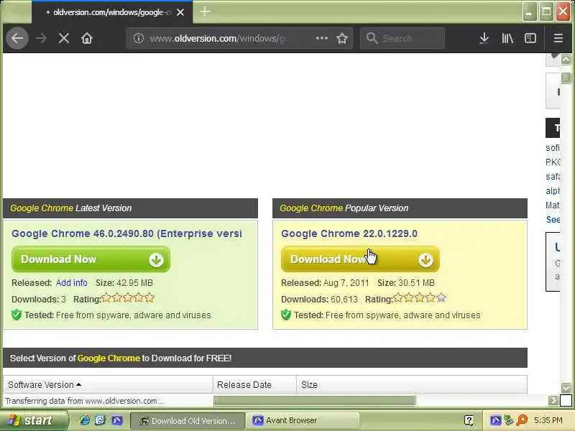575x431 pixels.
Task: Open the Library icon
Action: pyautogui.click(x=507, y=38)
